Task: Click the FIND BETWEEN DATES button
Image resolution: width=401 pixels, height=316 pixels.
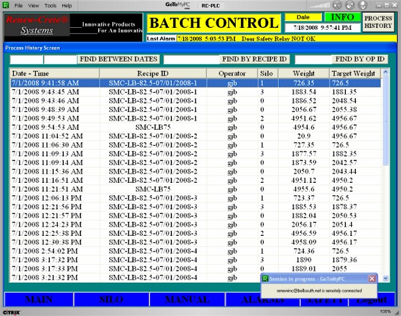Action: pos(118,59)
